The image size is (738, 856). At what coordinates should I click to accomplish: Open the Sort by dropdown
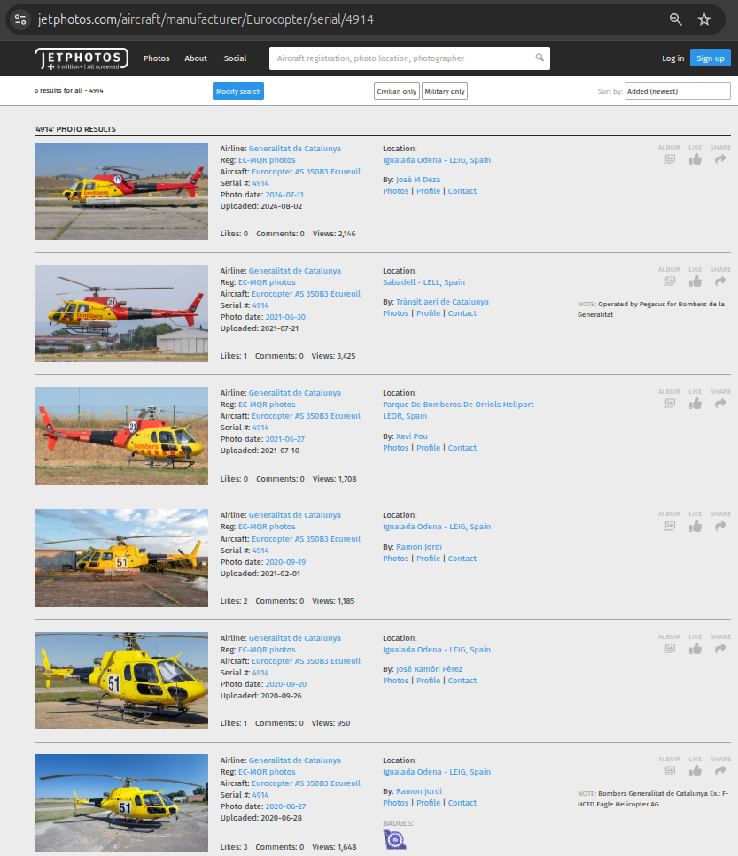677,91
